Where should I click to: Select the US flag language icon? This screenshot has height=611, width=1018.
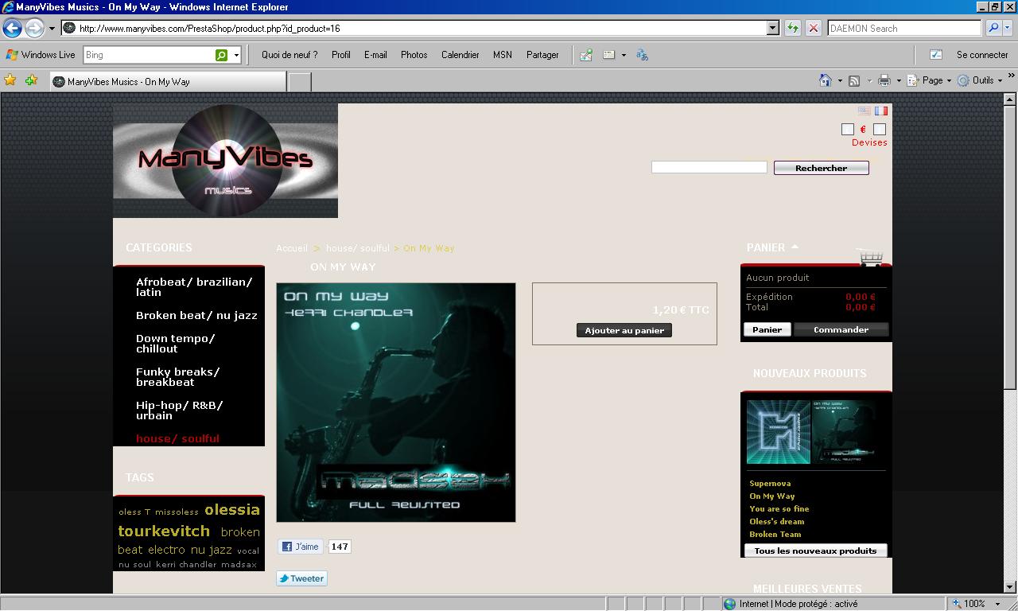[x=865, y=111]
